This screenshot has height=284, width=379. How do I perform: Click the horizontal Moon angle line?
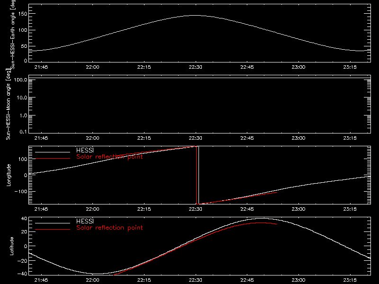199,78
